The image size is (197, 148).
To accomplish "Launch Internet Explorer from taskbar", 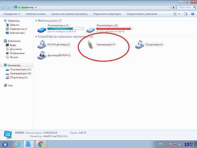I will (x=17, y=144).
